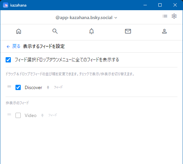Click the back arrow beside 戻る

(x=8, y=47)
